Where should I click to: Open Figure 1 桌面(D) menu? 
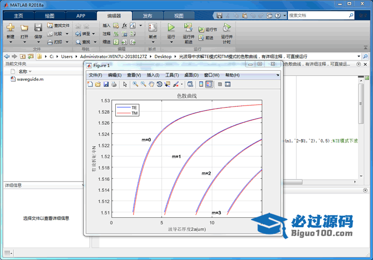(191, 75)
